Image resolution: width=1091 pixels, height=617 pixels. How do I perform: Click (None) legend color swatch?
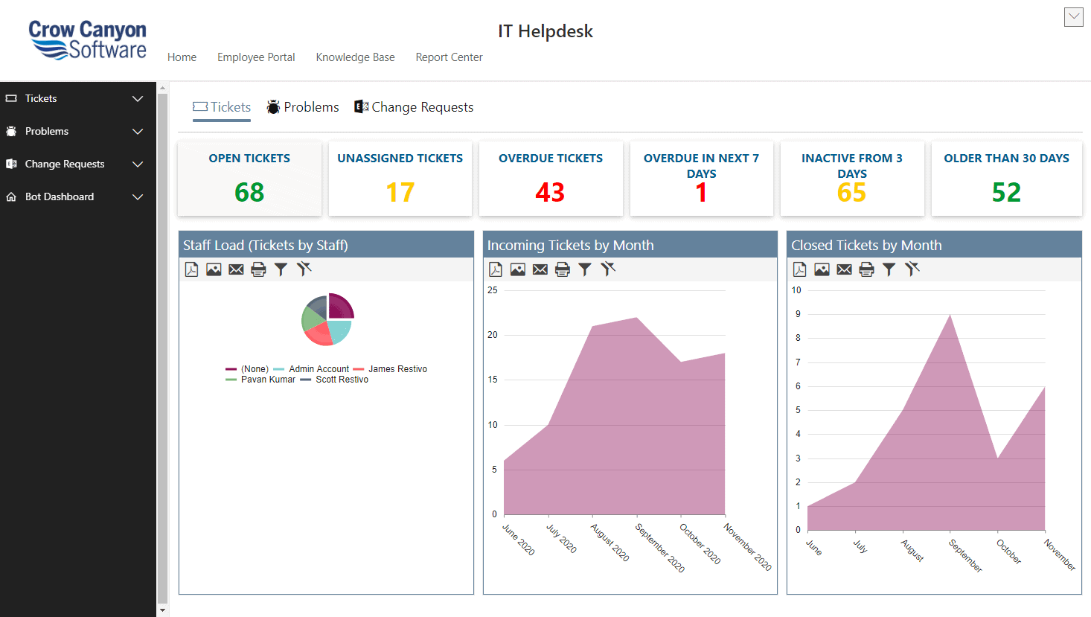(231, 369)
